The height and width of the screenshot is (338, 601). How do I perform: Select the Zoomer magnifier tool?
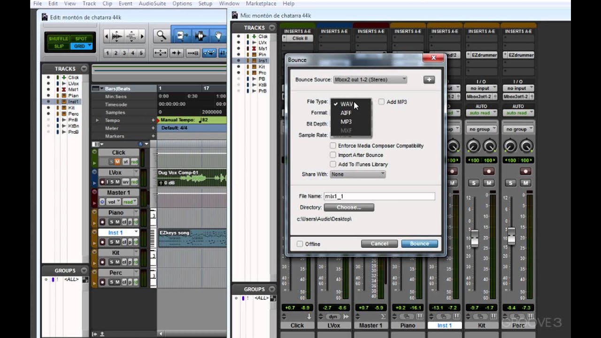click(x=161, y=36)
